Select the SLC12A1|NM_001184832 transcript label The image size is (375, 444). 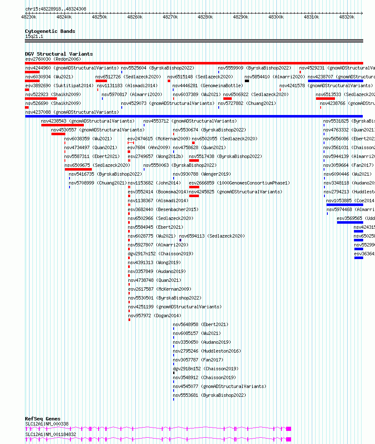pos(51,434)
